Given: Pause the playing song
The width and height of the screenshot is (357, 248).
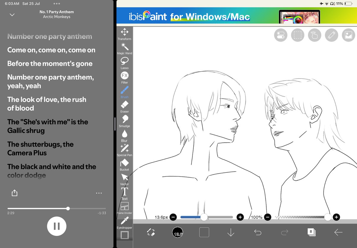Looking at the screenshot, I should [x=57, y=226].
